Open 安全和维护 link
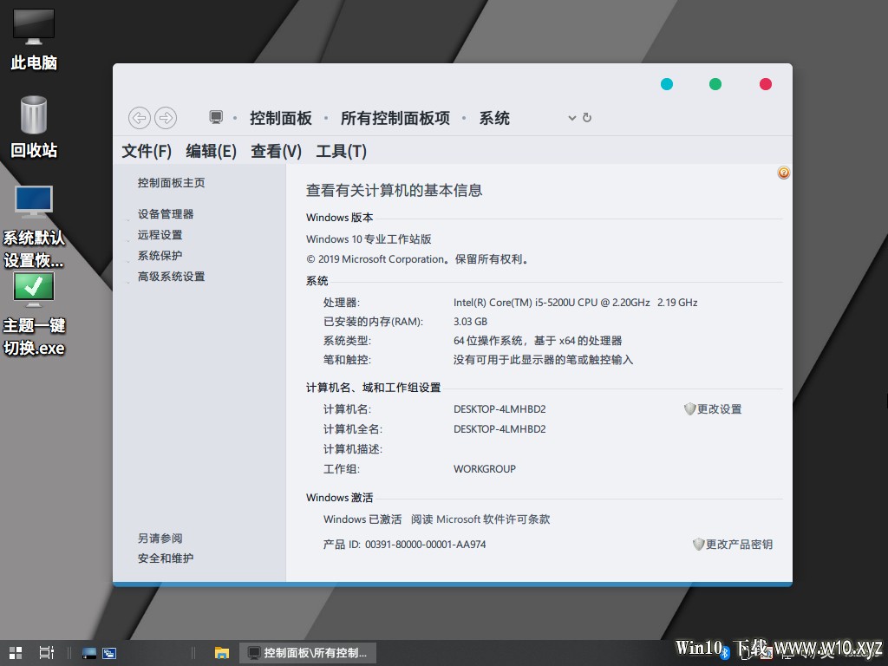Viewport: 888px width, 666px height. [x=166, y=558]
